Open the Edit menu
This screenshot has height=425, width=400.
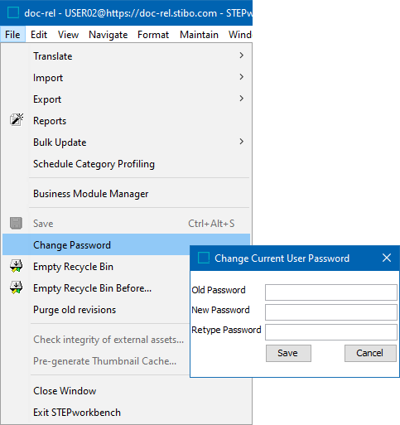coord(39,35)
